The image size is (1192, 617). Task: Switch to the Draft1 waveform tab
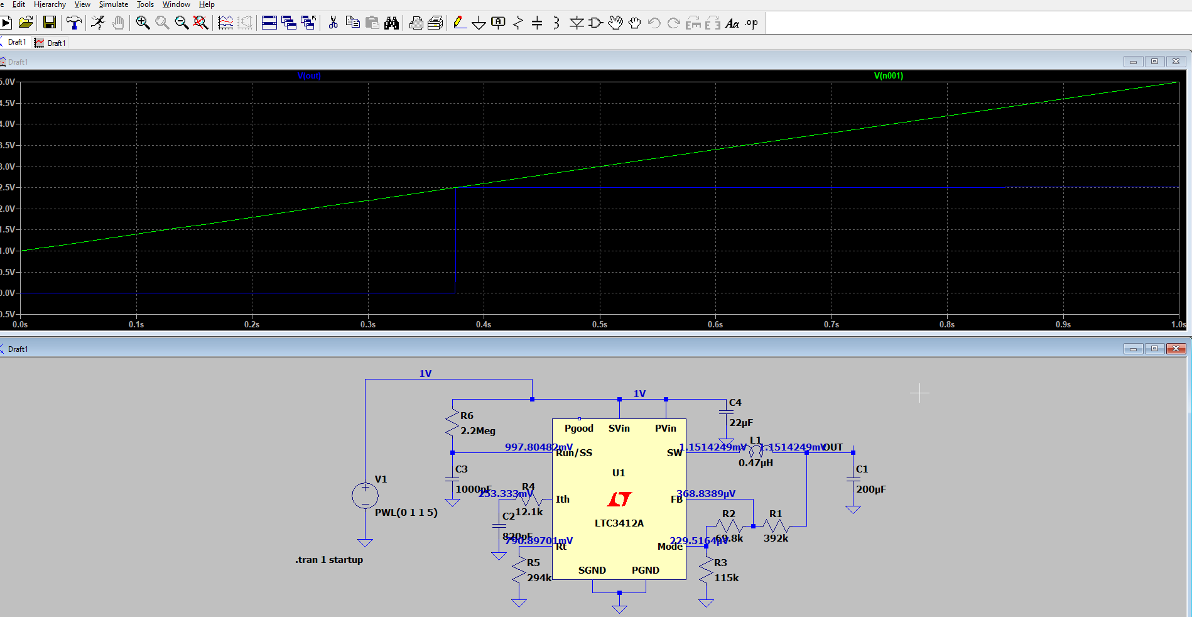50,43
